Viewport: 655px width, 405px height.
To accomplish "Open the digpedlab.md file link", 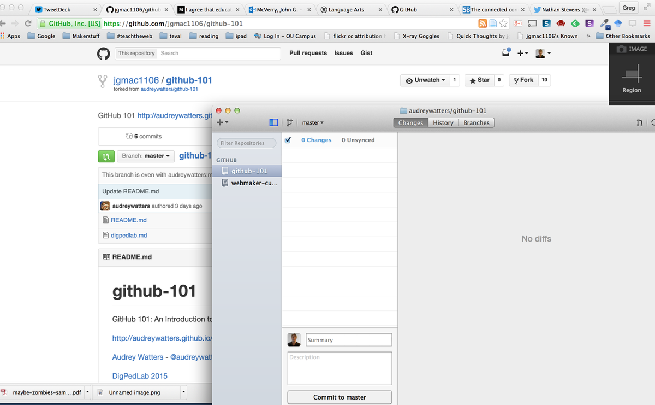I will [129, 236].
